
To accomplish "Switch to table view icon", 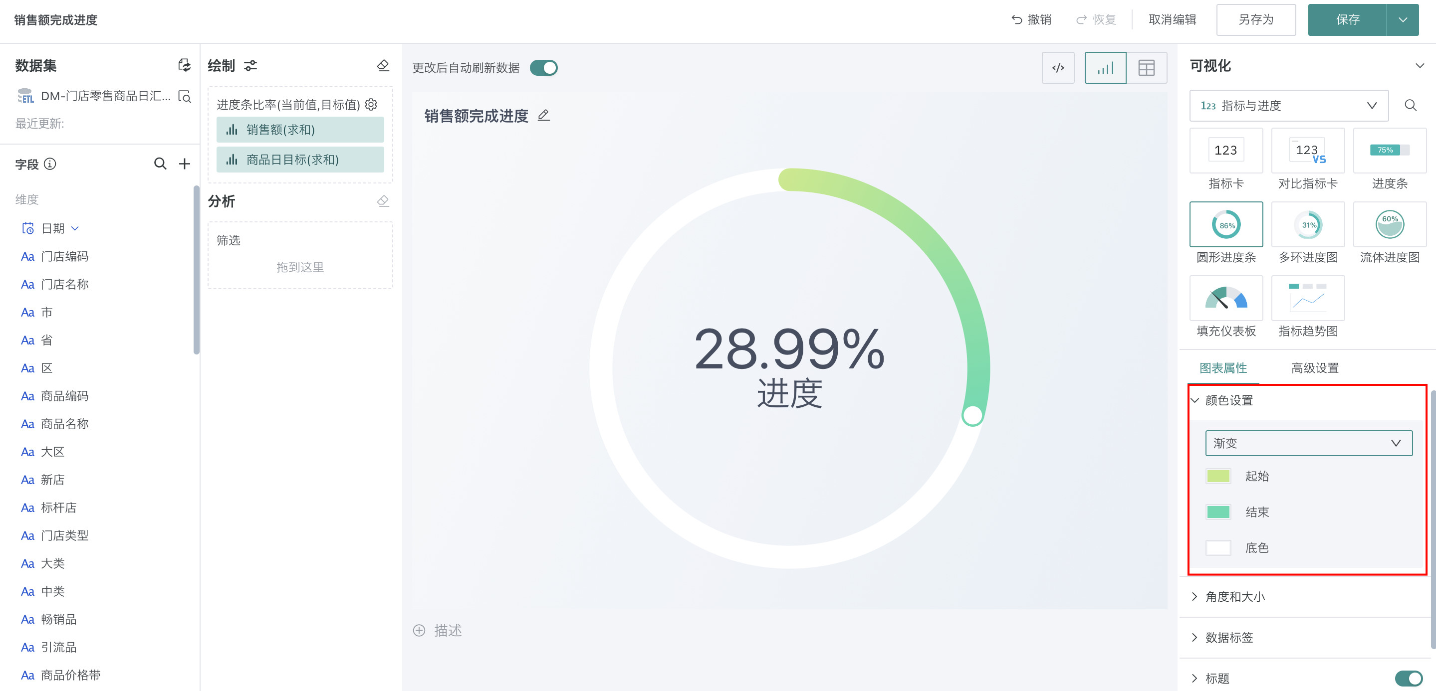I will point(1146,68).
